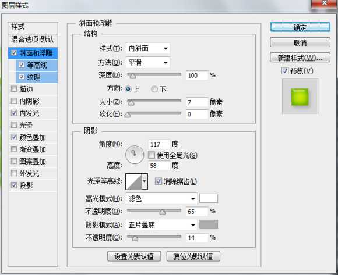Toggle the 预览 checkbox
The image size is (338, 275).
[285, 71]
